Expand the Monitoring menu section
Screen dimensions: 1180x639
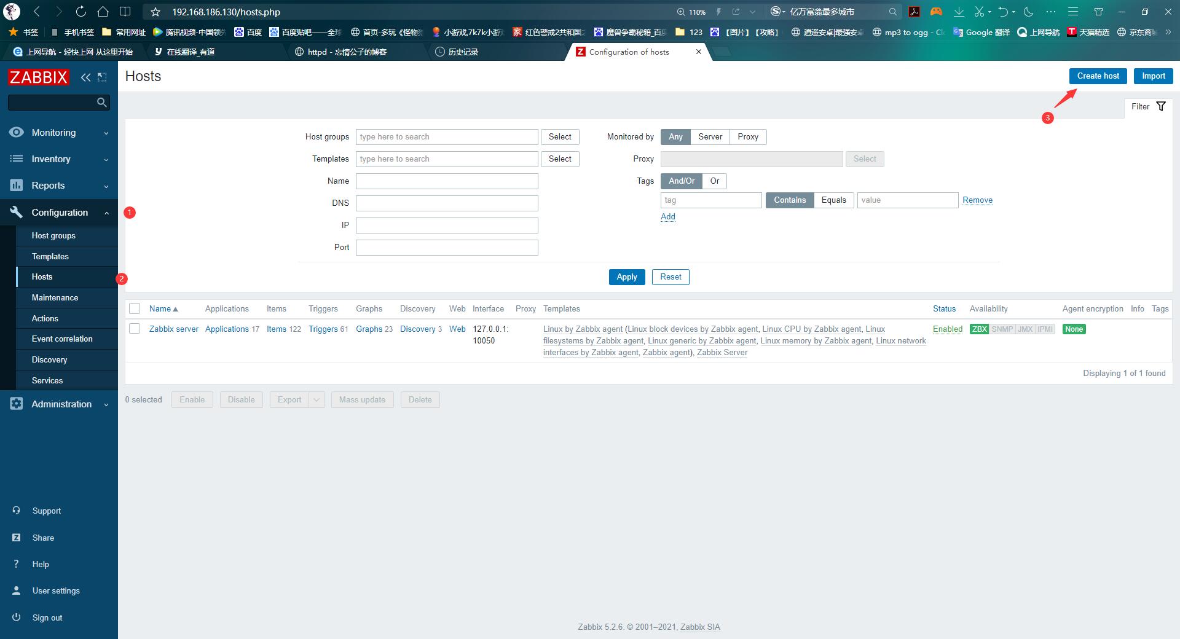tap(106, 133)
